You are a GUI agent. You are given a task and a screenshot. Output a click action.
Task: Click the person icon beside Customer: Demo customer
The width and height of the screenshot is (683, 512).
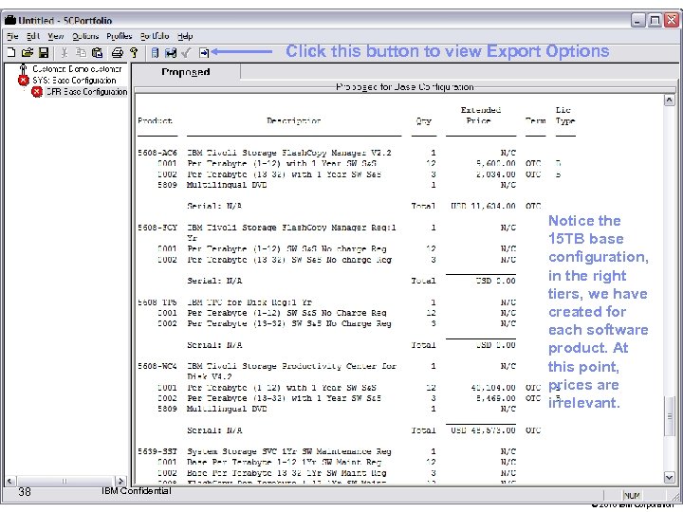coord(24,69)
